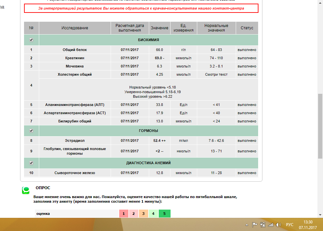
Task: Click the battery power tray icon
Action: [262, 225]
